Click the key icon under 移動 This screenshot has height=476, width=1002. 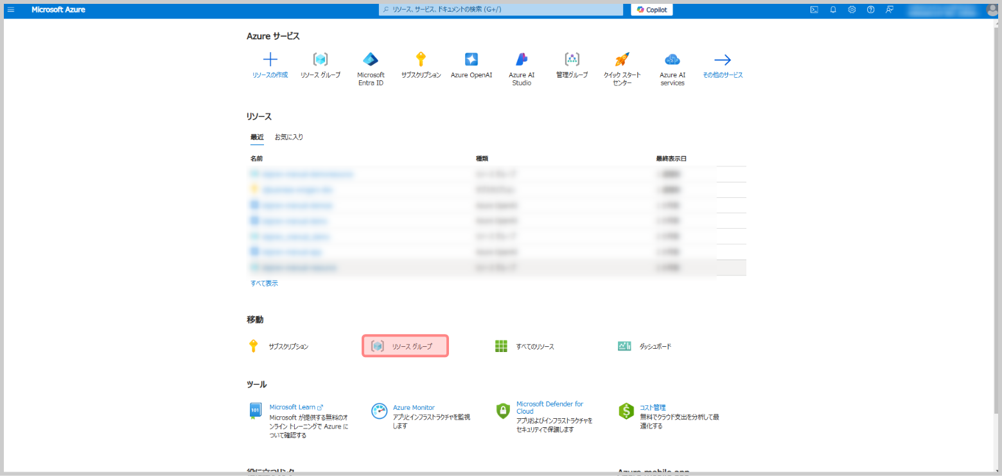coord(253,346)
